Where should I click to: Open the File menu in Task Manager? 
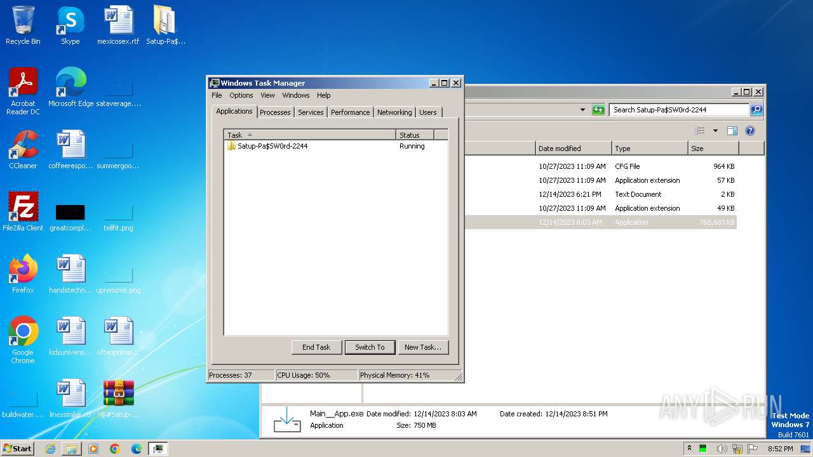coord(217,95)
